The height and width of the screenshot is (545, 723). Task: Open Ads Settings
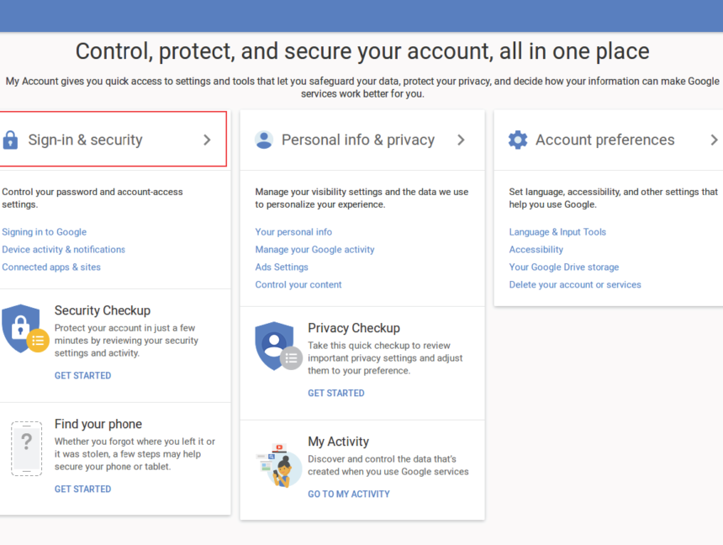281,267
